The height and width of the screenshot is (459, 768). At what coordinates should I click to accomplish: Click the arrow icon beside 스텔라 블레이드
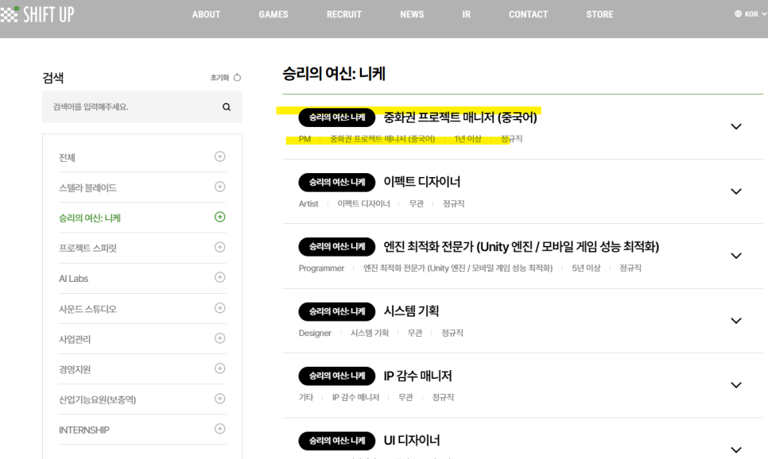click(x=220, y=187)
